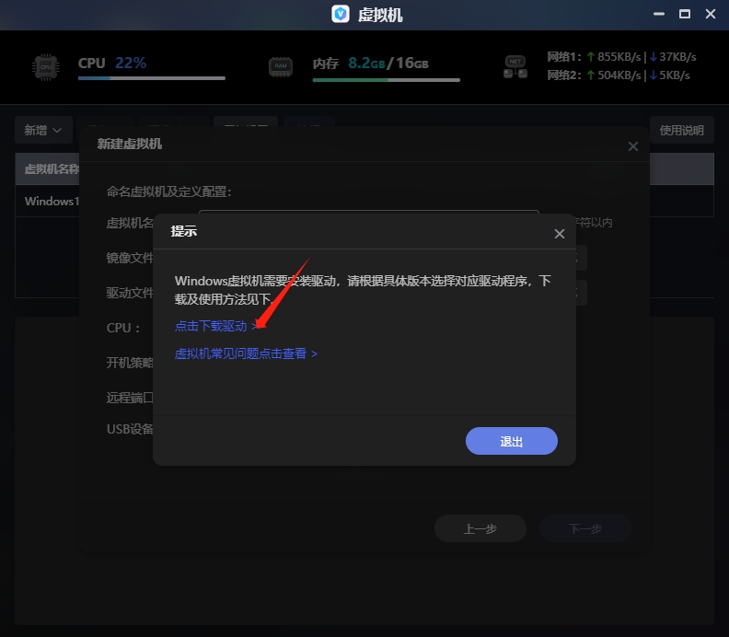Close the 新建虚拟机 dialog with X

[632, 146]
